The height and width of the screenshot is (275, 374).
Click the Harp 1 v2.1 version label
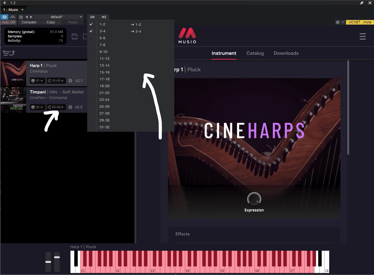point(79,81)
